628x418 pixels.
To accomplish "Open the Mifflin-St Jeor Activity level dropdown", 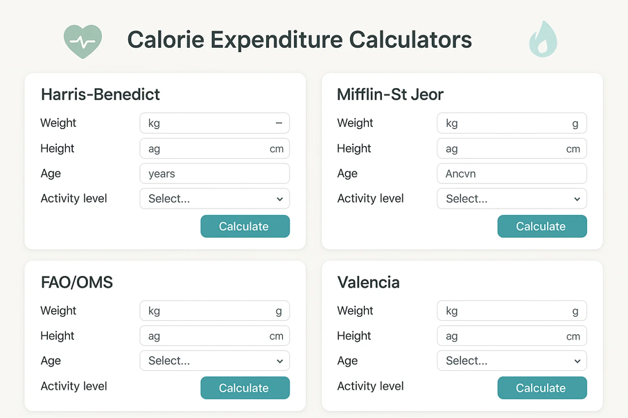I will coord(511,198).
